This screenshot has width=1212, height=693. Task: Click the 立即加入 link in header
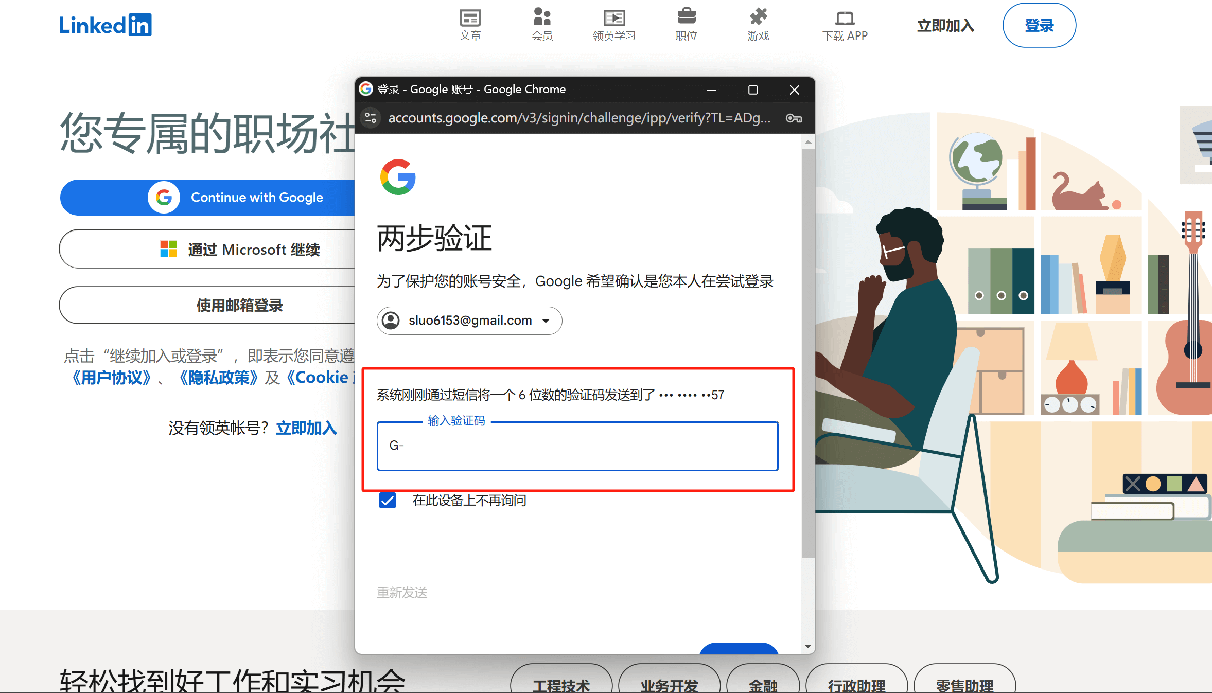point(945,26)
